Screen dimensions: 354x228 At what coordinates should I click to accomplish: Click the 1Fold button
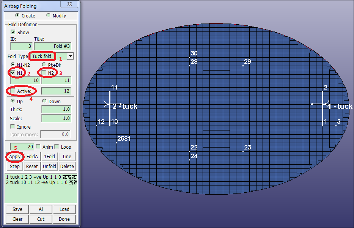49,157
